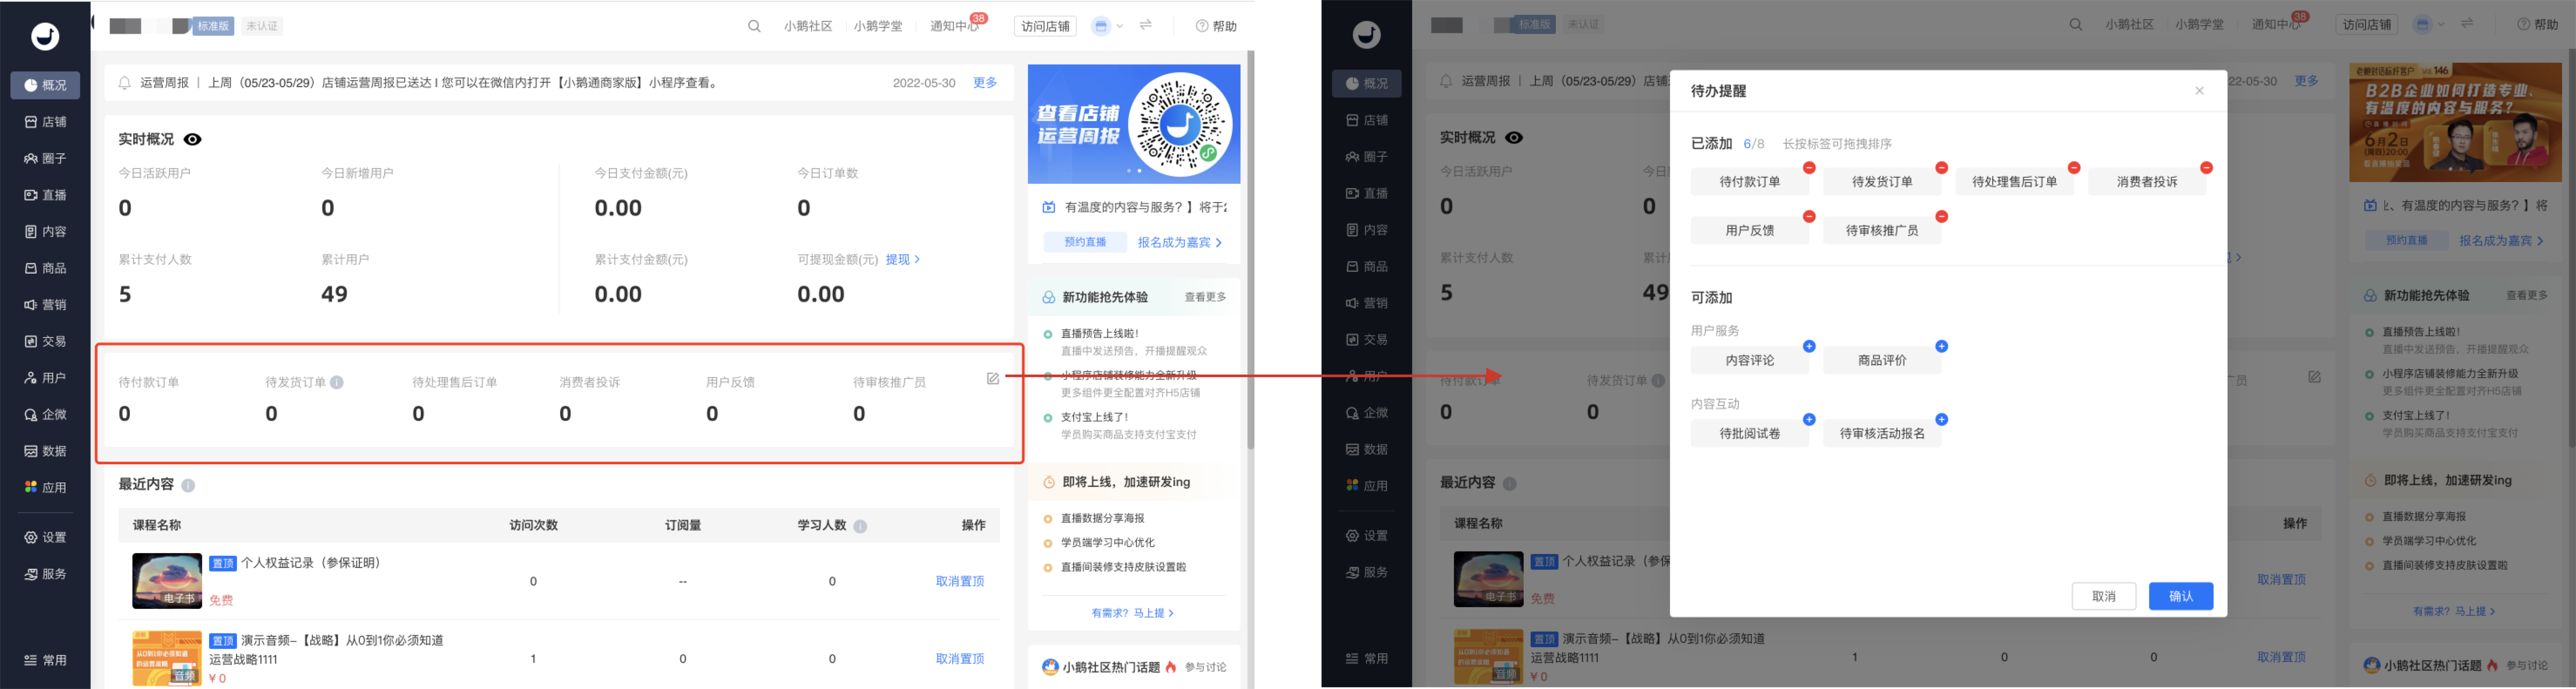This screenshot has height=689, width=2576.
Task: Open 圈子 in left window sidebar
Action: 45,159
